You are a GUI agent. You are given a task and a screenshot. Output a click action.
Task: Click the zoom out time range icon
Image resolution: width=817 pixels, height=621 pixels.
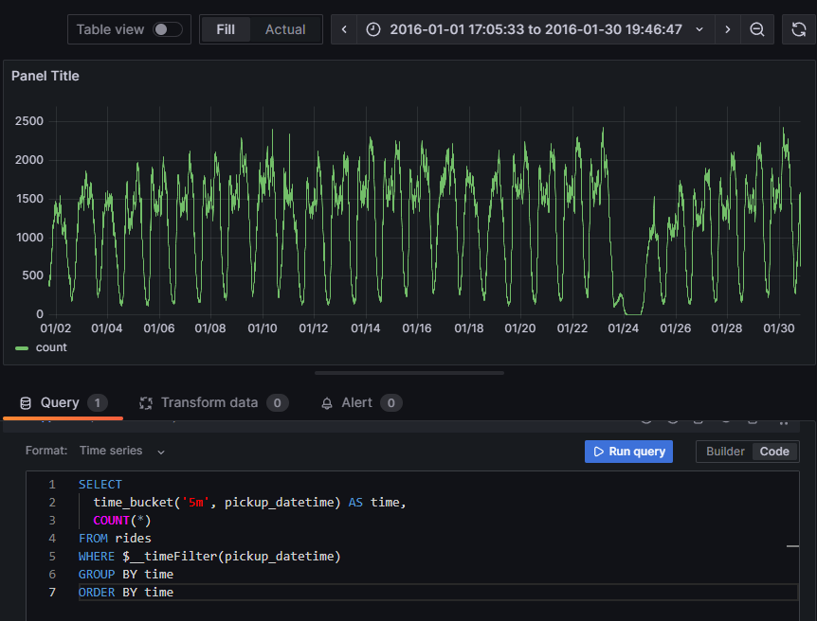pos(757,29)
